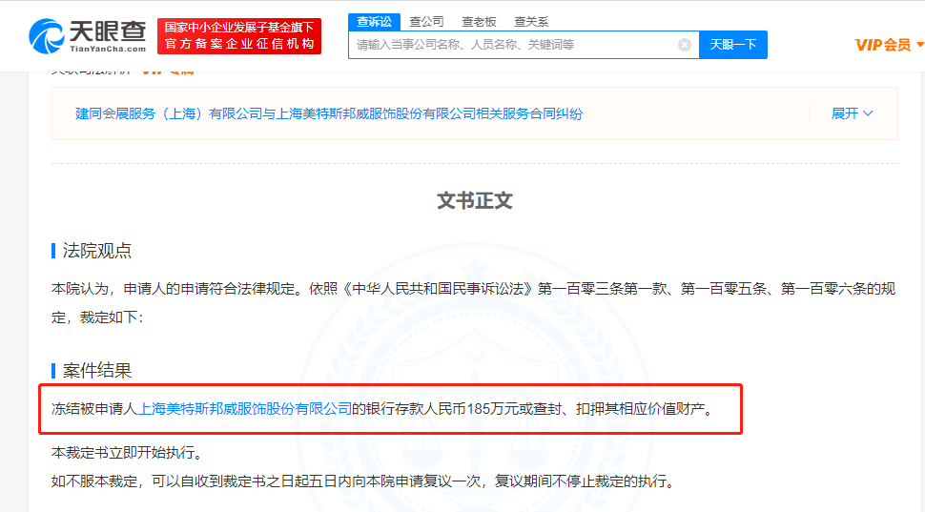Click the Tianyancha logo
This screenshot has height=512, width=925.
(x=88, y=36)
